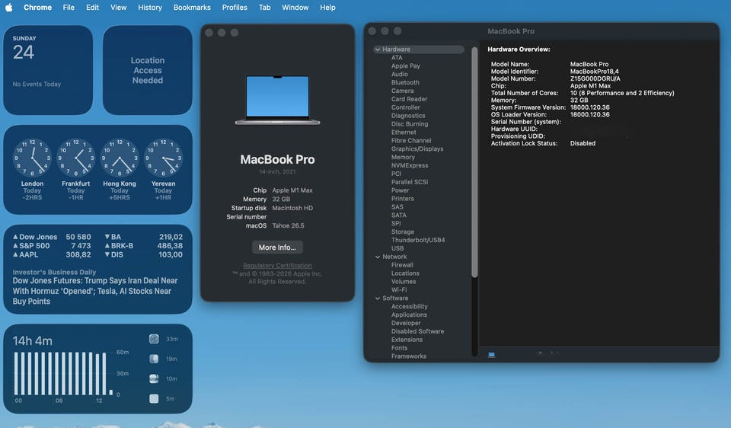Select Printers in the sidebar
731x428 pixels.
(402, 199)
